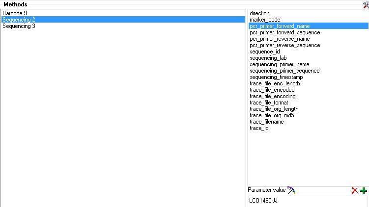Select the sequencing_lab parameter
This screenshot has width=369, height=207.
[x=268, y=58]
